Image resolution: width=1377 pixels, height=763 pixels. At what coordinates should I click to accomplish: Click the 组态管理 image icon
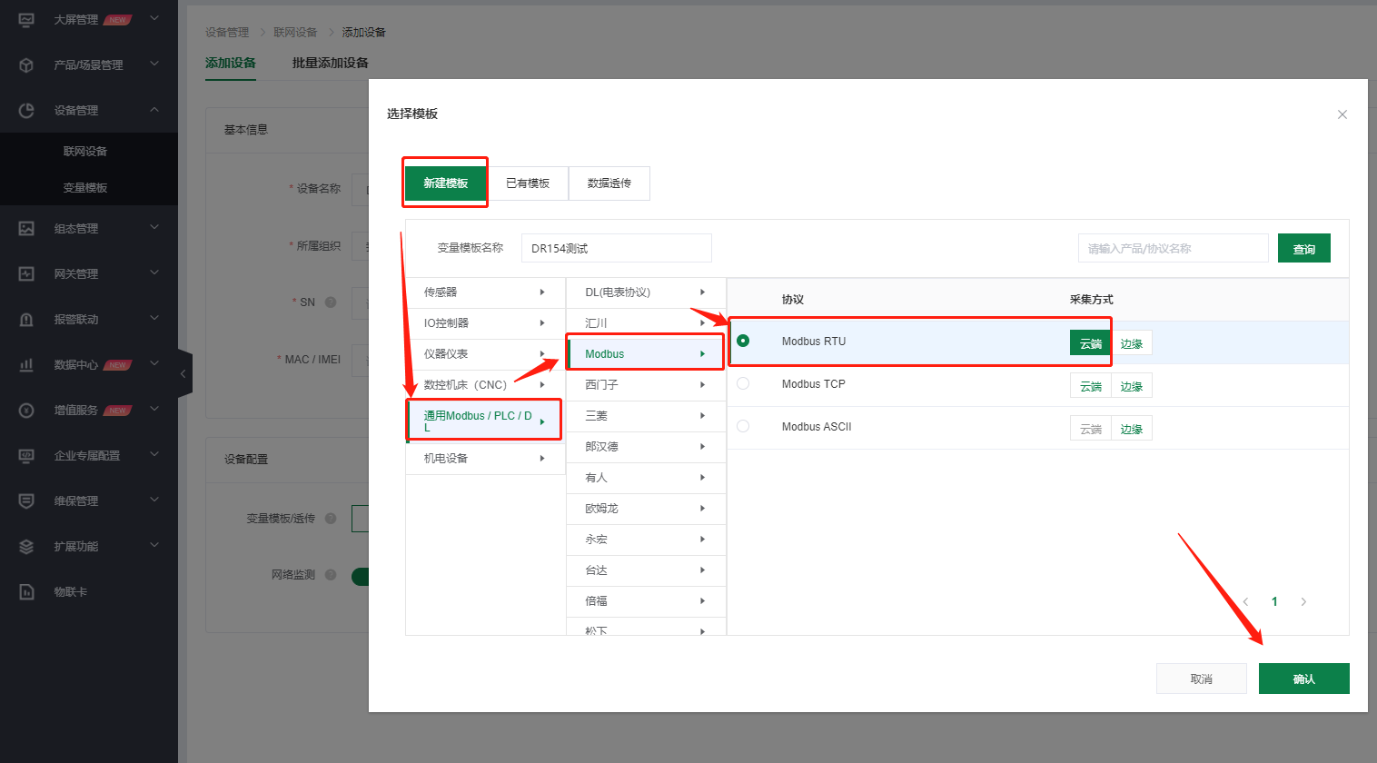point(26,228)
